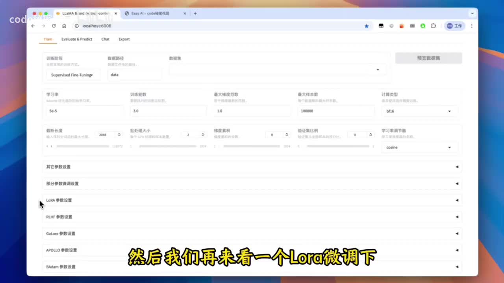
Task: Edit the 最大梯度范数 1.0 field
Action: pyautogui.click(x=252, y=111)
